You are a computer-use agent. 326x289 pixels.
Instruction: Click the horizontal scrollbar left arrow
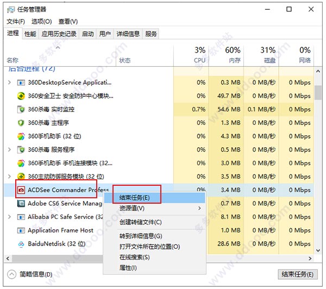8,259
